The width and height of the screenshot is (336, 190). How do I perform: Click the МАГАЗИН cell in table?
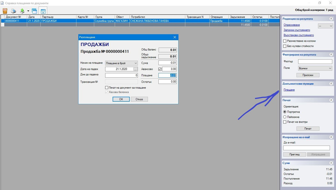click(122, 21)
